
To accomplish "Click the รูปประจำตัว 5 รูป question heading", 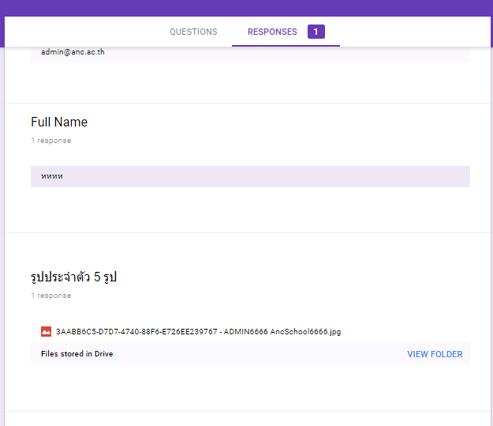I will pyautogui.click(x=73, y=277).
